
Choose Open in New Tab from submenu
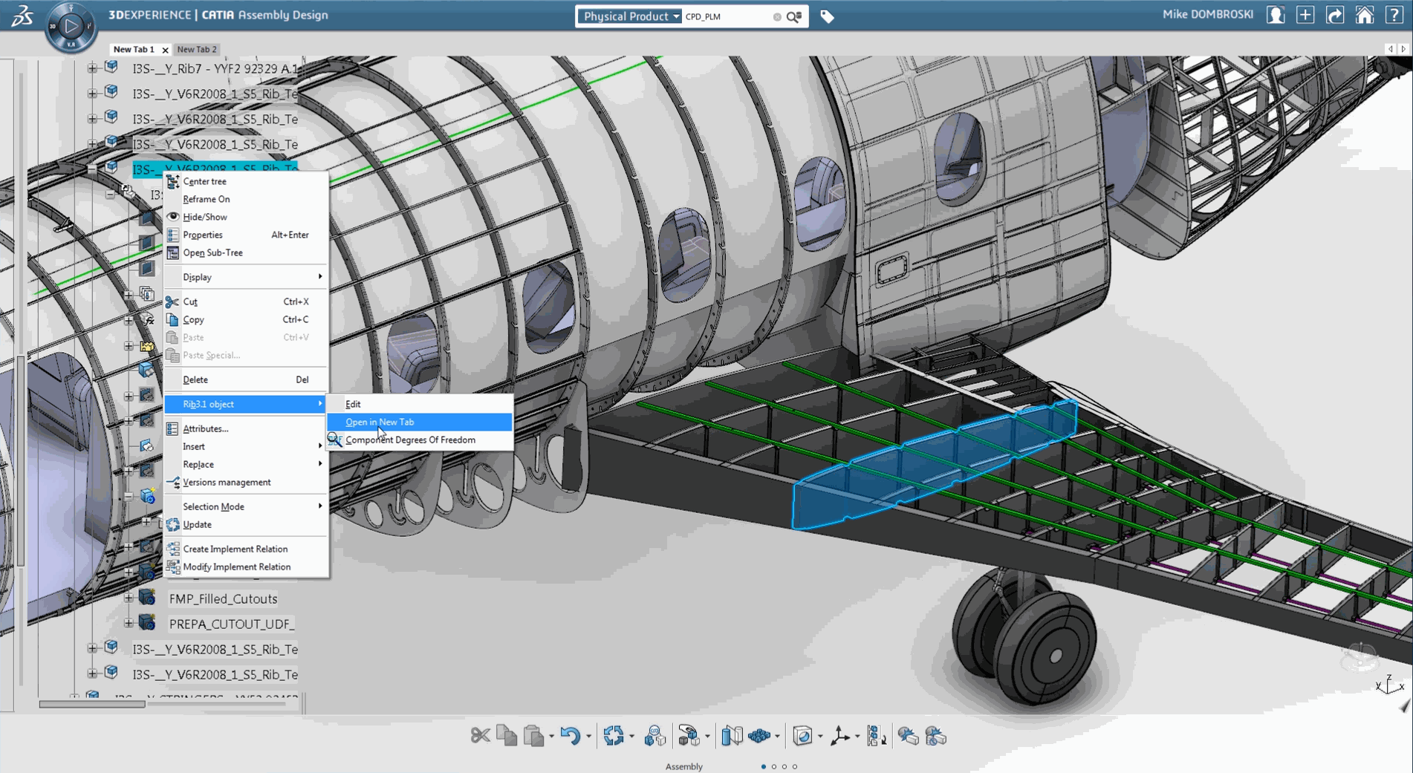point(380,422)
